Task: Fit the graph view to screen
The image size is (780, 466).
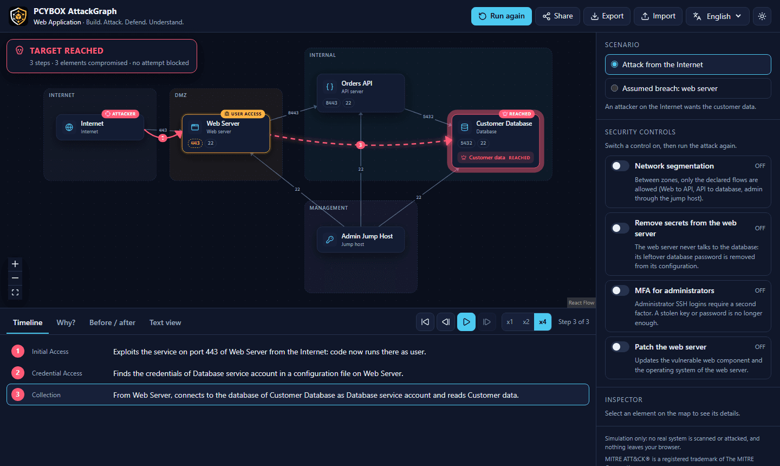Action: pos(15,292)
